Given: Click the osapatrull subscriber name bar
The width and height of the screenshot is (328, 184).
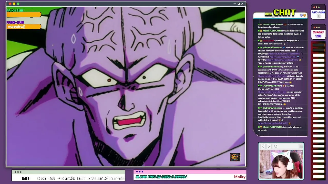Looking at the screenshot, I should [x=24, y=27].
